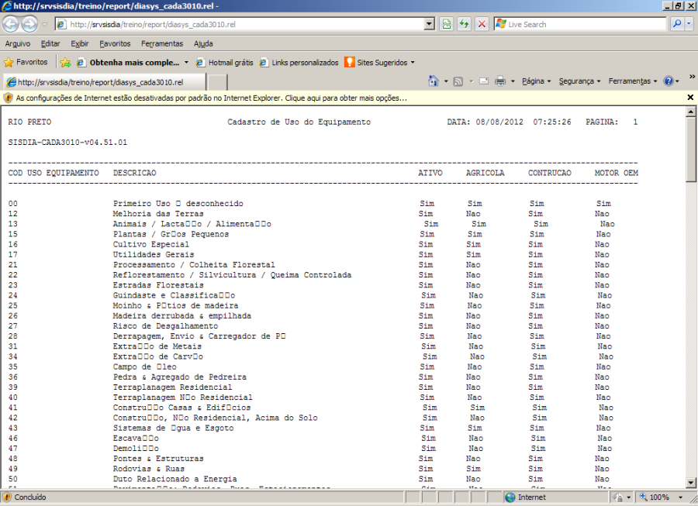This screenshot has height=506, width=698.
Task: Expand the Home button dropdown arrow
Action: [446, 81]
